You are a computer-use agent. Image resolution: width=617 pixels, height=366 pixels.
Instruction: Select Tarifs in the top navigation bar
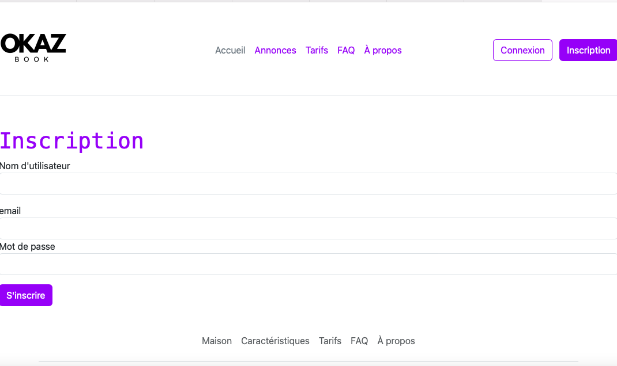317,50
